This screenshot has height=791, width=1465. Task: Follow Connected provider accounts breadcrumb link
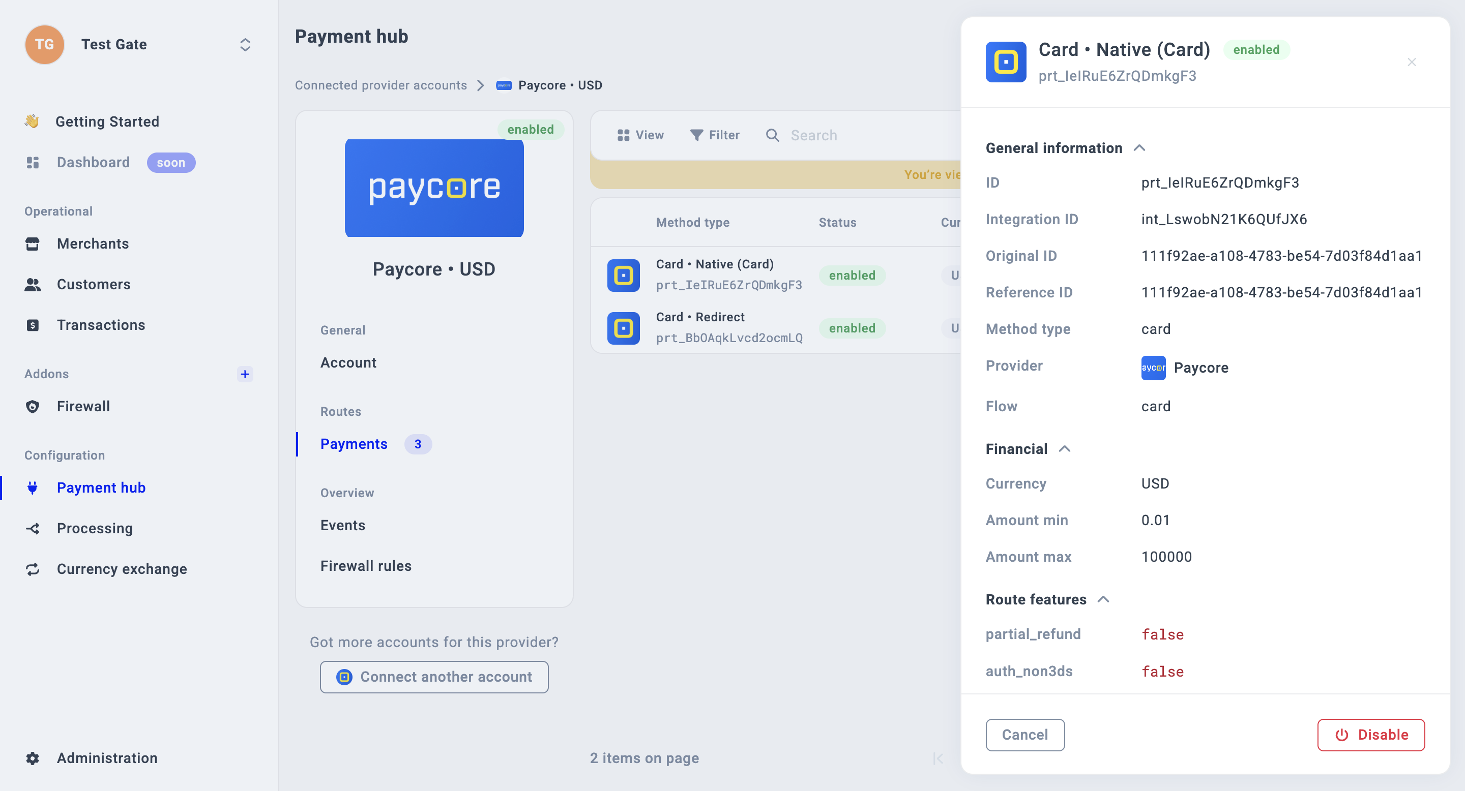pyautogui.click(x=380, y=85)
